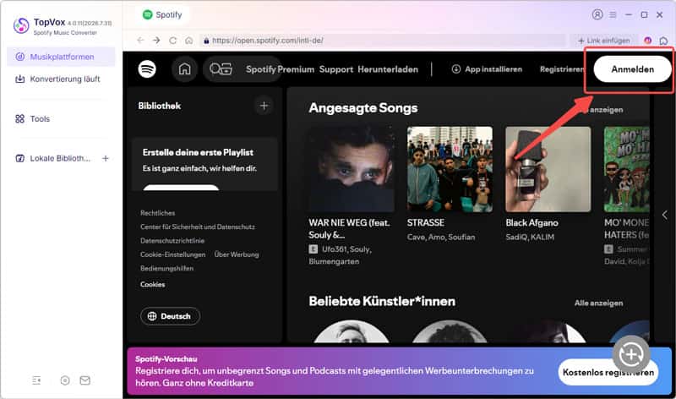The height and width of the screenshot is (399, 676).
Task: Open the TopVox hamburger menu
Action: click(x=613, y=14)
